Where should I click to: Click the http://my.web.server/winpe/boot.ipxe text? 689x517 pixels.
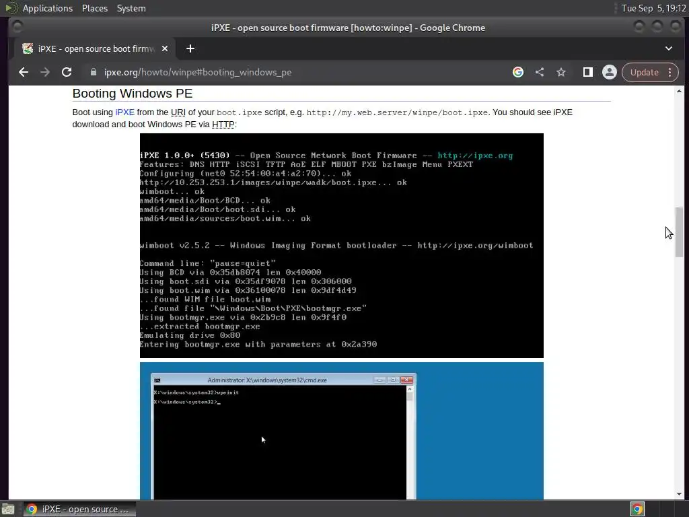[397, 112]
